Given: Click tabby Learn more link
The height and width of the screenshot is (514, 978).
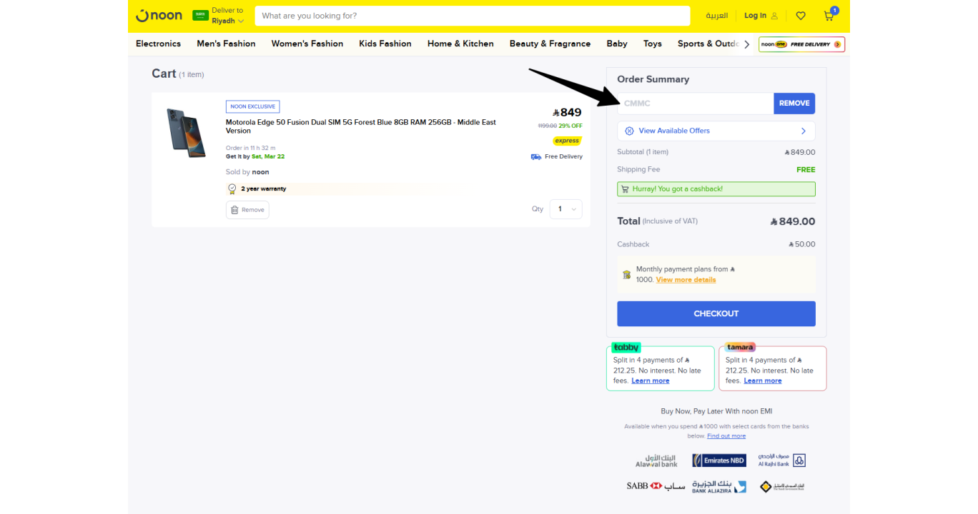Looking at the screenshot, I should (x=651, y=381).
